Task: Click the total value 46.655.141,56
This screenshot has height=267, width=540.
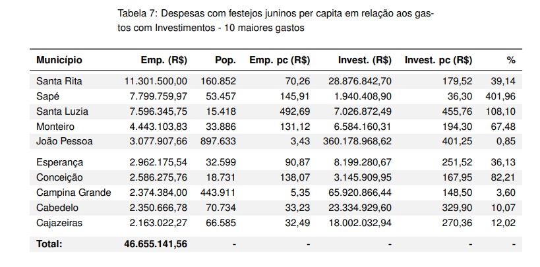Action: 154,244
